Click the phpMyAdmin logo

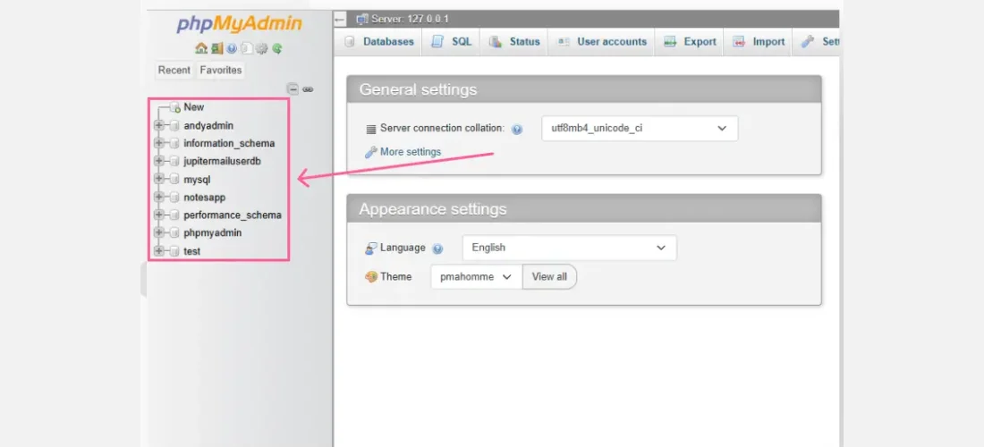point(239,24)
